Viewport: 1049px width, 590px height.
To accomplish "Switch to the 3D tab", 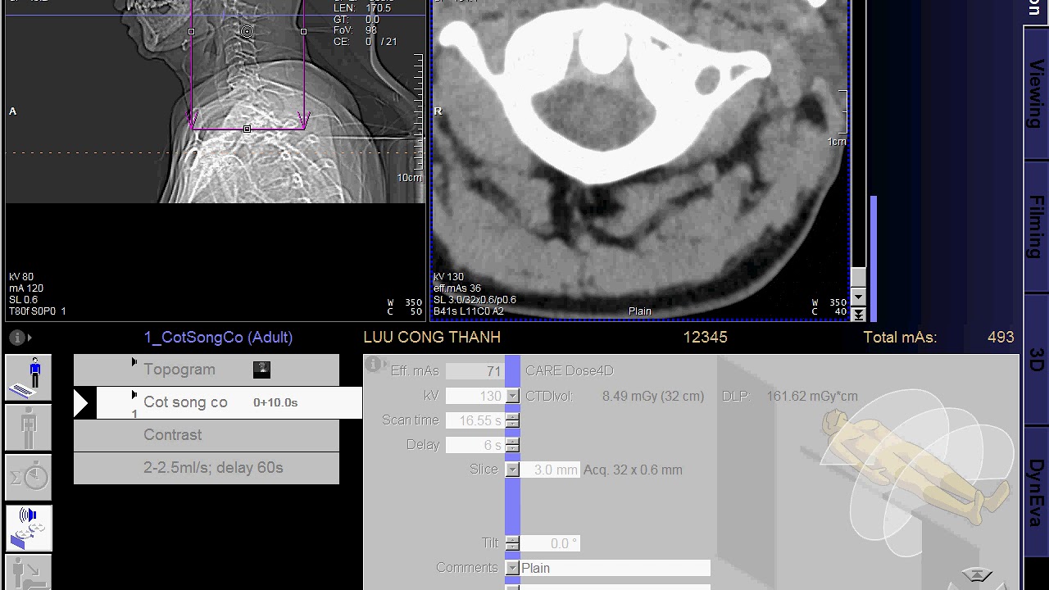I will coord(1036,360).
